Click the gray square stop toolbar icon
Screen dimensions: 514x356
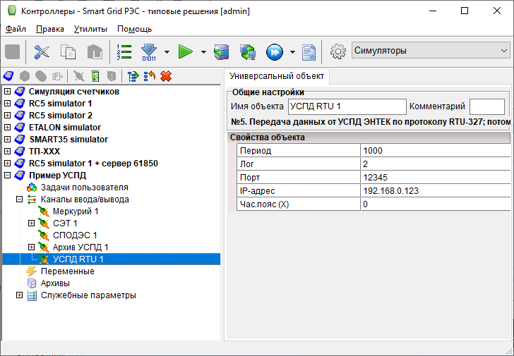click(x=13, y=51)
